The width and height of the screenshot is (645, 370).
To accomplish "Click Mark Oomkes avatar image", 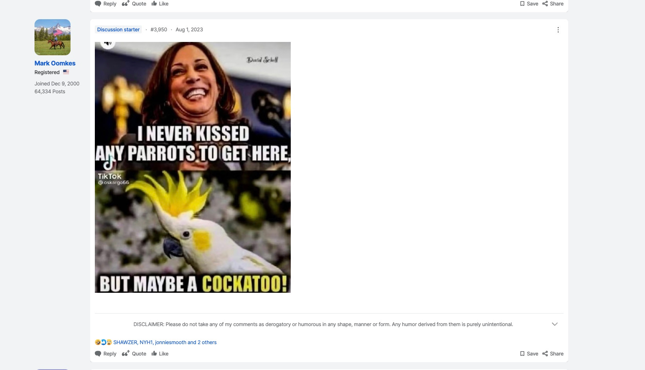I will pyautogui.click(x=53, y=37).
